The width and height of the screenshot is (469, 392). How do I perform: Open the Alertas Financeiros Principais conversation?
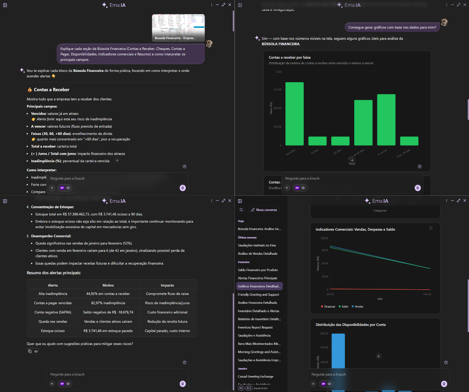point(258,278)
